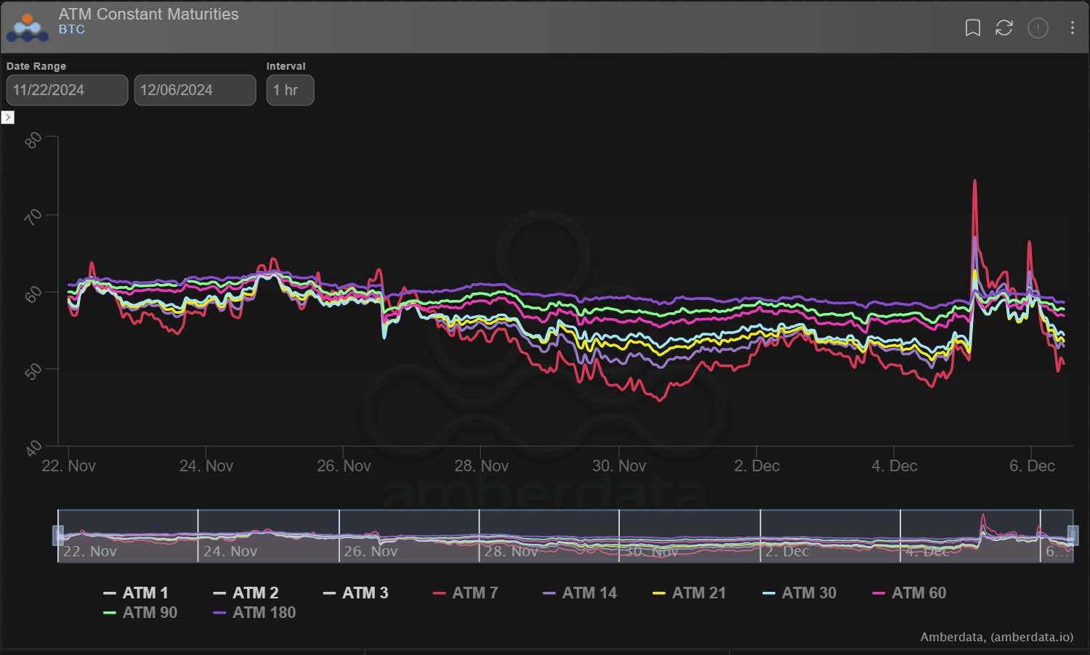Click the left range navigator handle
Screen dimensions: 1090x655
(x=58, y=536)
